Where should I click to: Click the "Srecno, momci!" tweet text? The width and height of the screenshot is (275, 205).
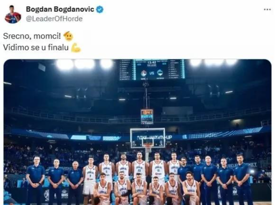coord(32,36)
